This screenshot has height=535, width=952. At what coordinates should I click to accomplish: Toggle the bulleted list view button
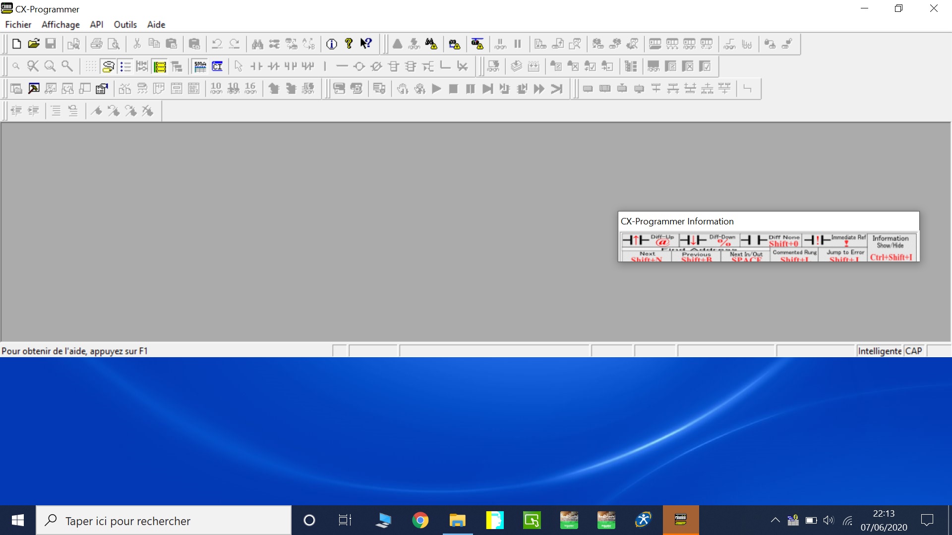tap(125, 66)
